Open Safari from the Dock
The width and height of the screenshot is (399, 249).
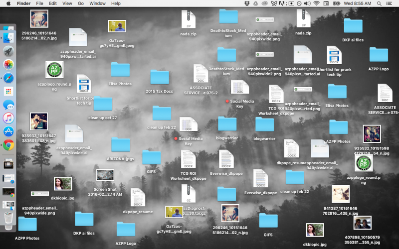pos(8,78)
